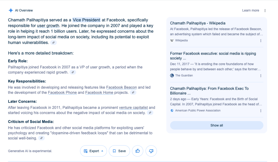Click the thumbs down feedback icon
This screenshot has width=278, height=162.
151,151
